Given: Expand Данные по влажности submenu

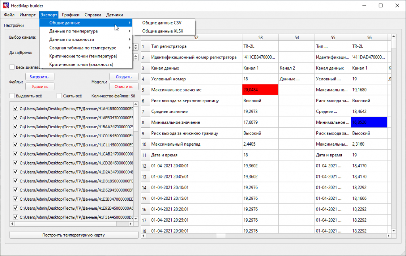Looking at the screenshot, I should coord(86,40).
